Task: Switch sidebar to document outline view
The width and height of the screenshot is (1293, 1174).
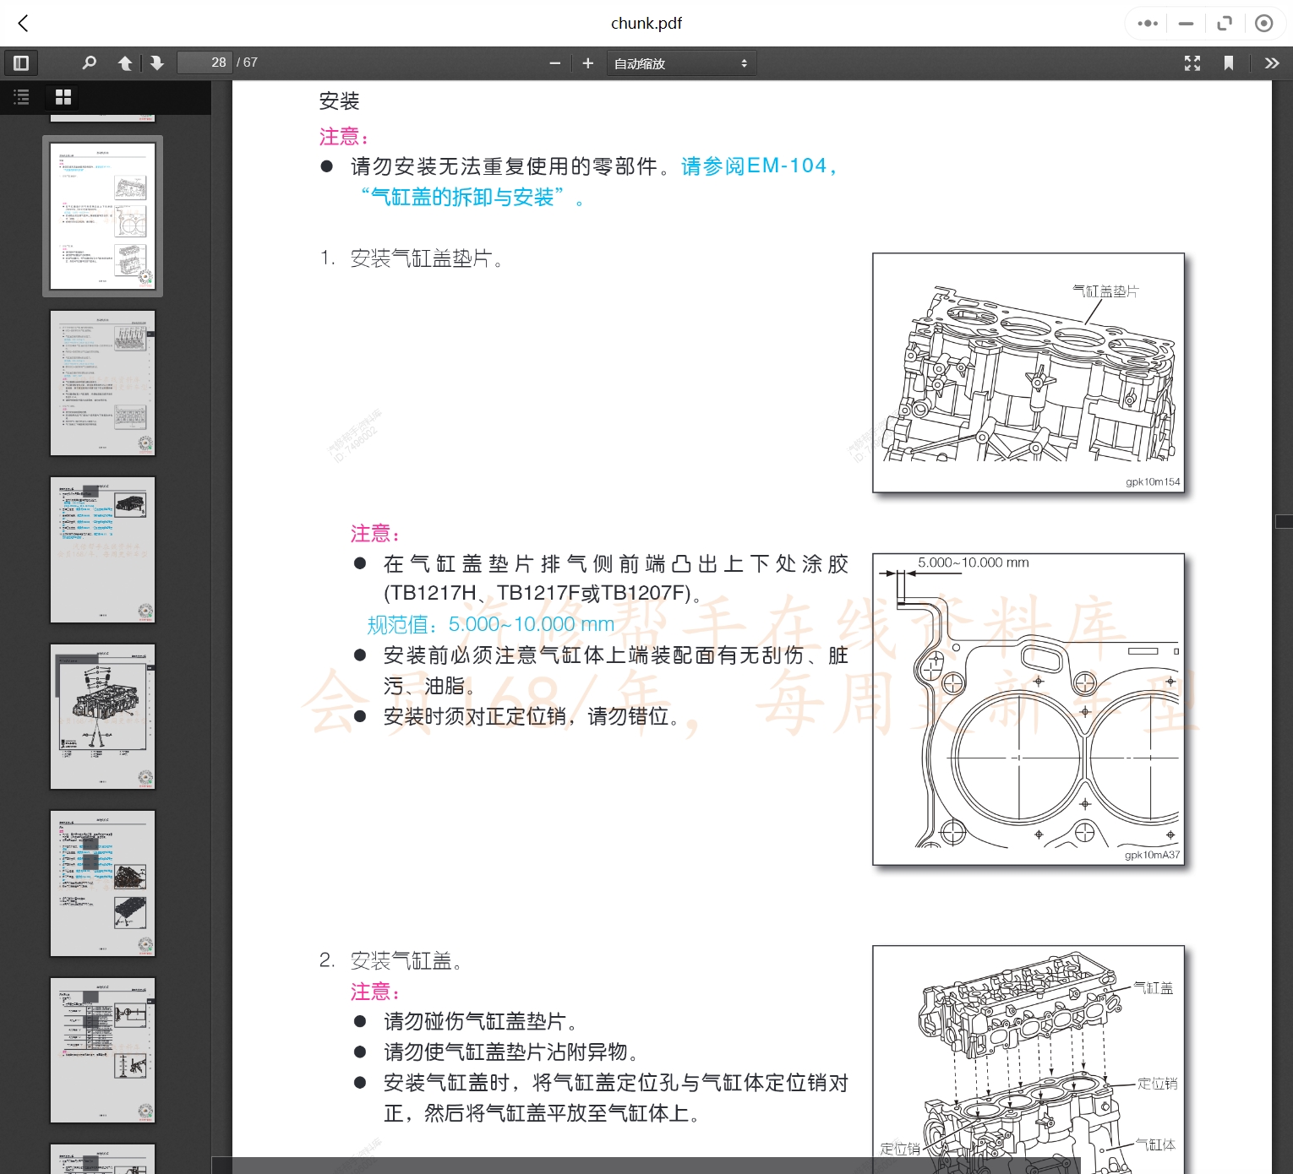Action: point(21,97)
